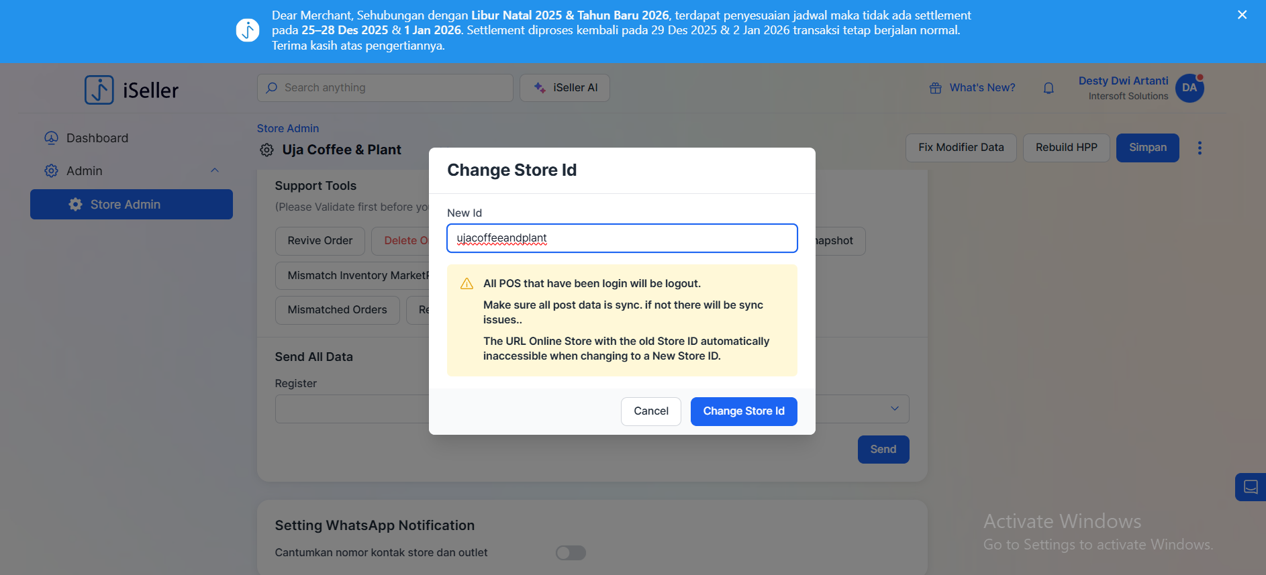Collapse the Admin sidebar section

(x=215, y=170)
